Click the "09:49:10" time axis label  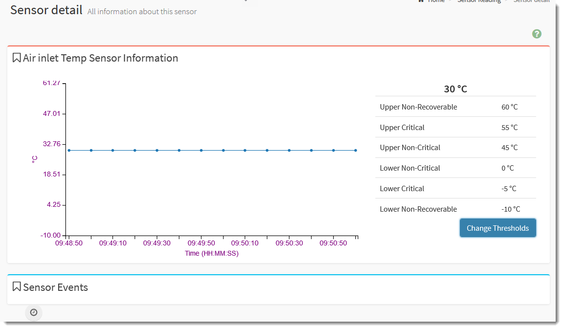pyautogui.click(x=113, y=243)
